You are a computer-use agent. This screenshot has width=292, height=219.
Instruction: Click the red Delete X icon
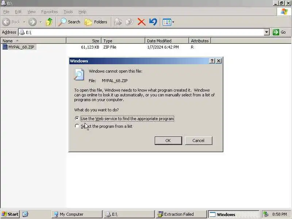[x=141, y=22]
